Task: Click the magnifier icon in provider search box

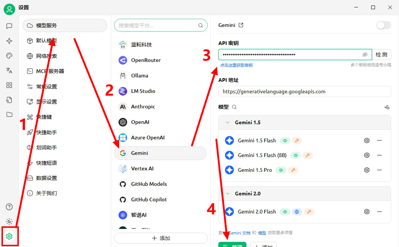Action: tap(201, 25)
